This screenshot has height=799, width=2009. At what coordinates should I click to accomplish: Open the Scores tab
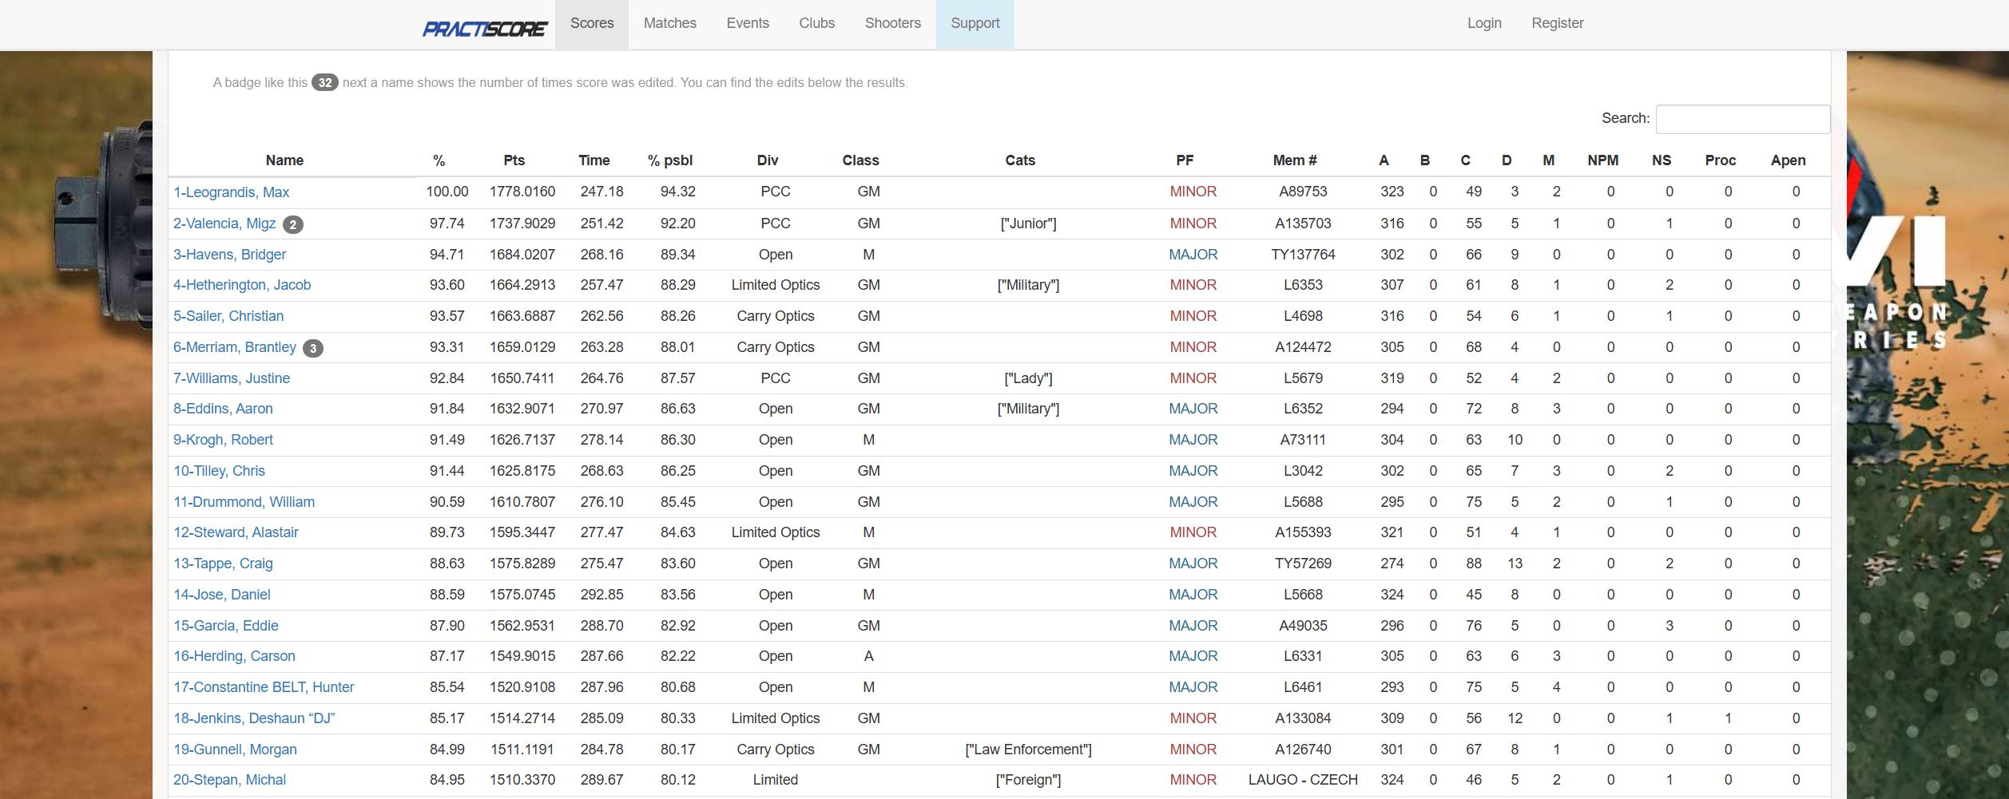pyautogui.click(x=592, y=24)
